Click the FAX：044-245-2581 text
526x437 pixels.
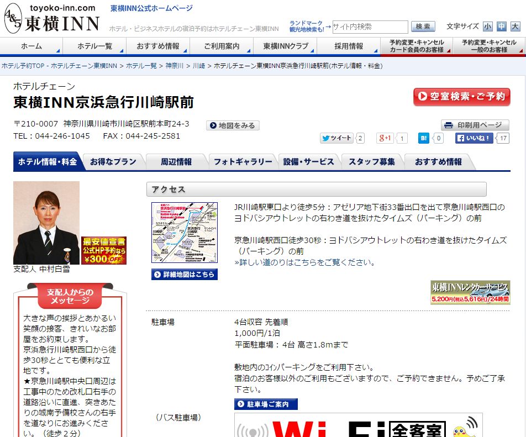141,136
